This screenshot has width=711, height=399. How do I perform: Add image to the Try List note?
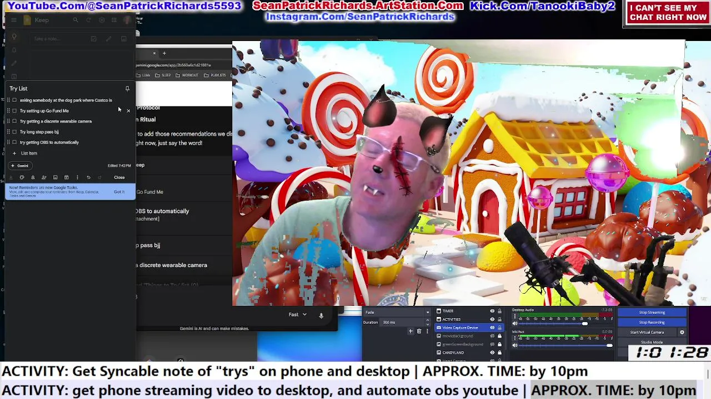tap(55, 177)
